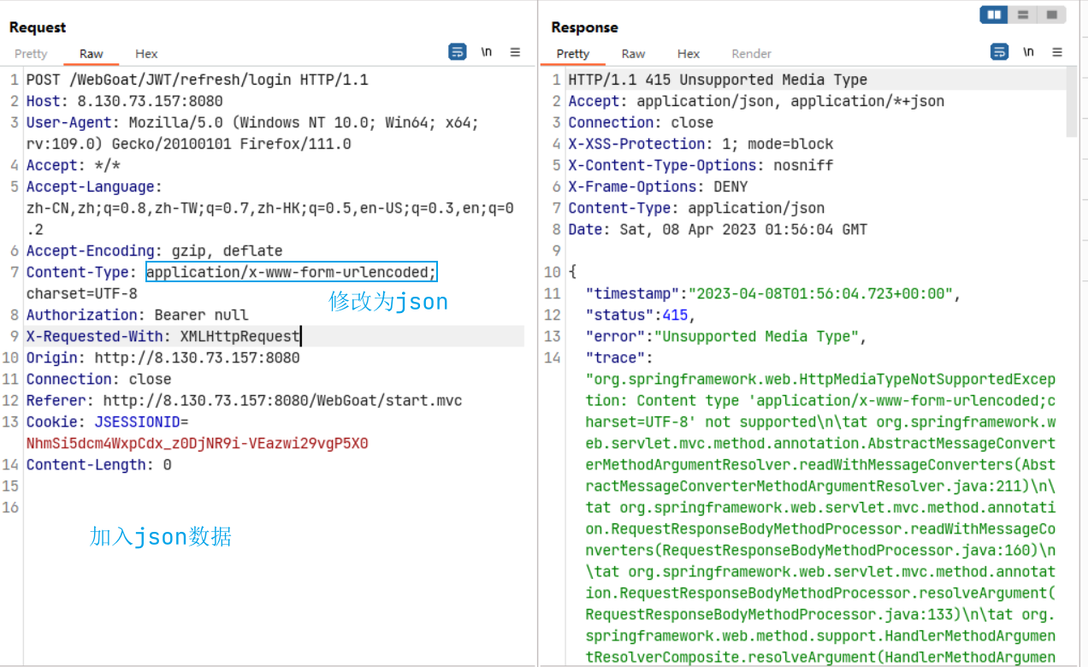Toggle the \n non-printable characters in Request panel
The height and width of the screenshot is (667, 1088).
pos(487,52)
